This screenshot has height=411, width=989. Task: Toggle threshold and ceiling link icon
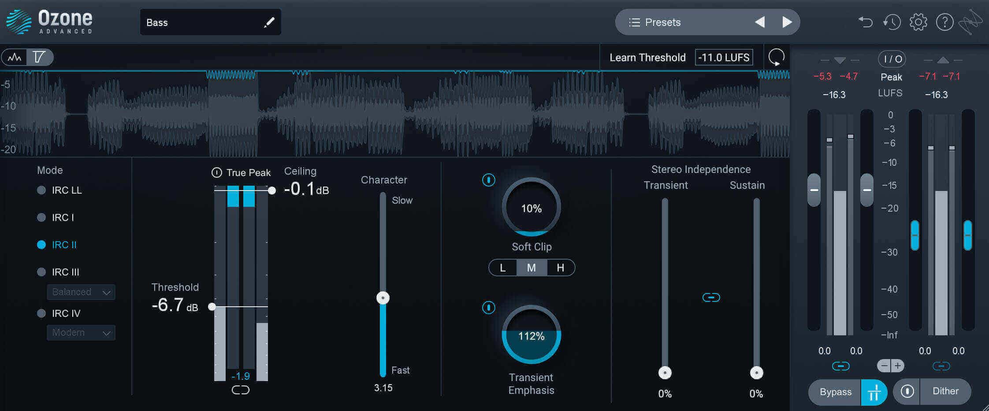pos(241,390)
